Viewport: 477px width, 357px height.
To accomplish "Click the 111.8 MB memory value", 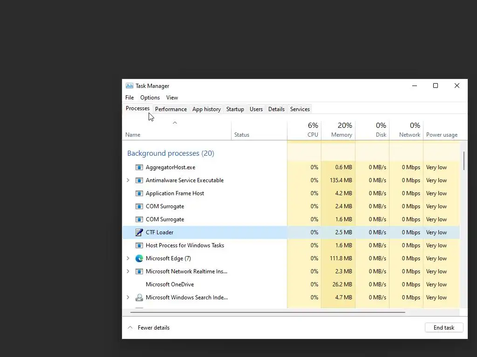I will (x=341, y=258).
